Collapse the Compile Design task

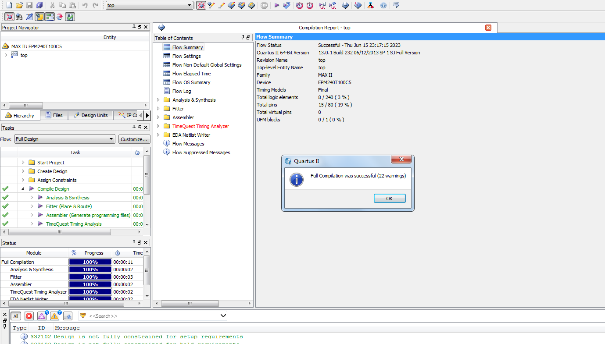(x=23, y=189)
